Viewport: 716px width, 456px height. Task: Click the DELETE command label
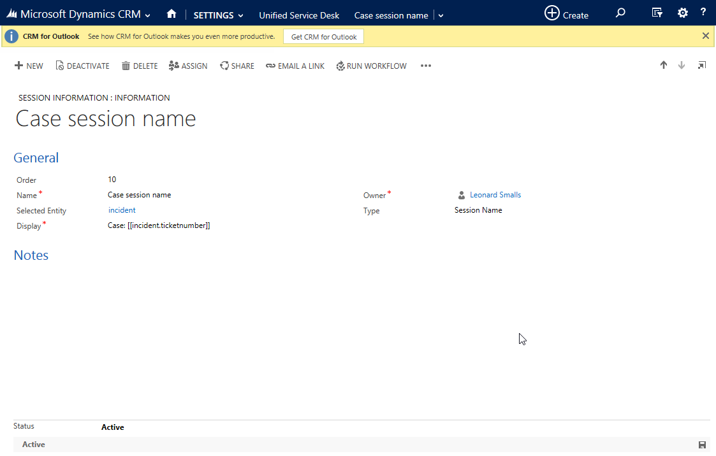coord(145,66)
